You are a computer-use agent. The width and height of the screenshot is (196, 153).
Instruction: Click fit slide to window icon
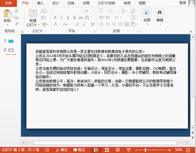(x=188, y=150)
